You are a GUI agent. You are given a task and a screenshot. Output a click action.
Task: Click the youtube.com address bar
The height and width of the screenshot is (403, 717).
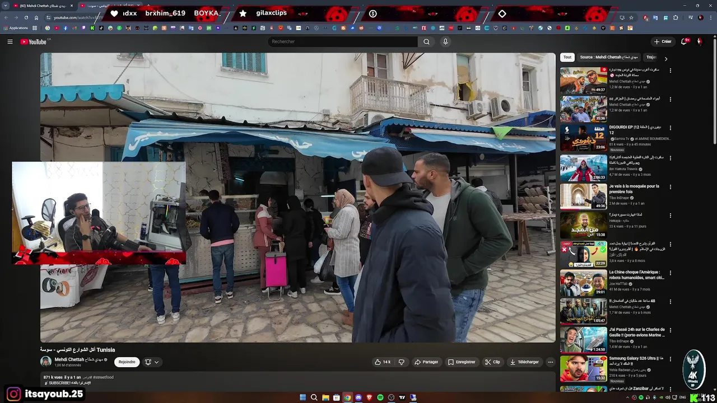[x=78, y=17]
